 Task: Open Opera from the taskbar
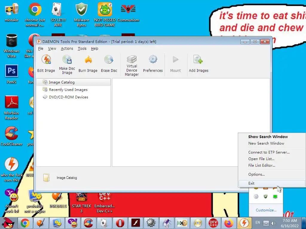[120, 223]
